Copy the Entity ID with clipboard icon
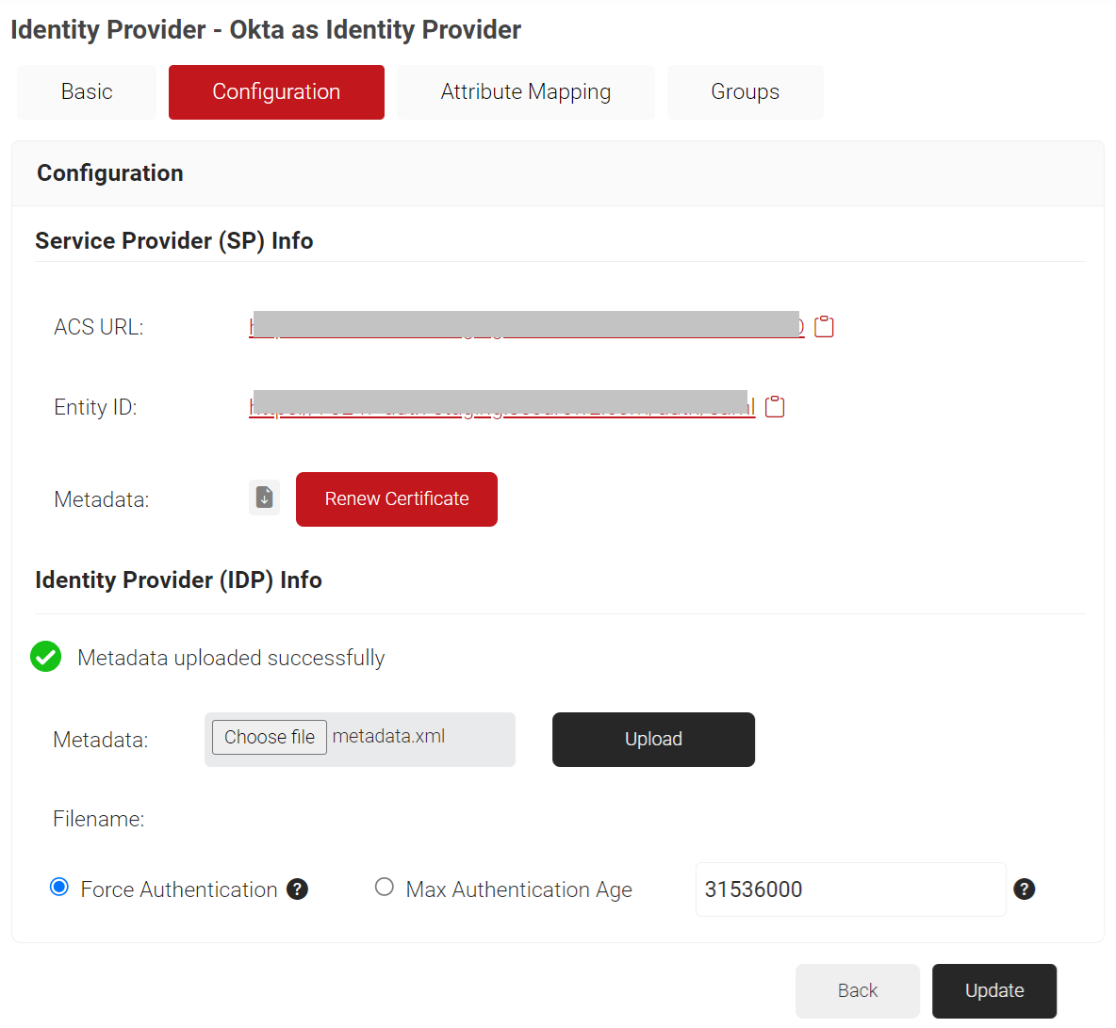The height and width of the screenshot is (1028, 1116). pyautogui.click(x=775, y=407)
